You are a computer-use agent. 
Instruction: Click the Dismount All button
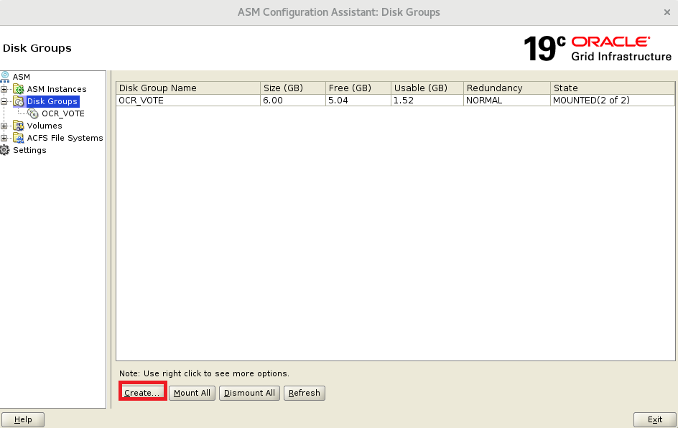coord(249,393)
